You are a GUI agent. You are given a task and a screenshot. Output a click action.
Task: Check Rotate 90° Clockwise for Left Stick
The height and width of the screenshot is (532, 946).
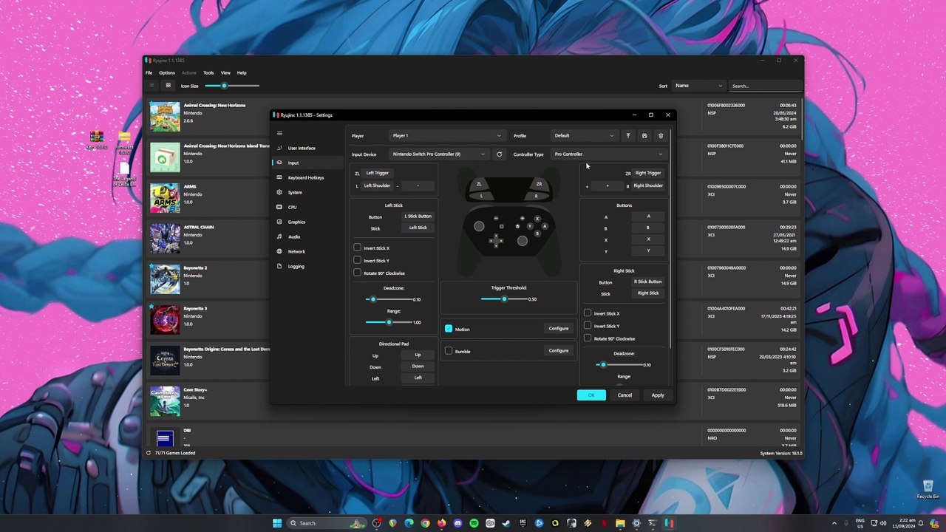coord(358,273)
